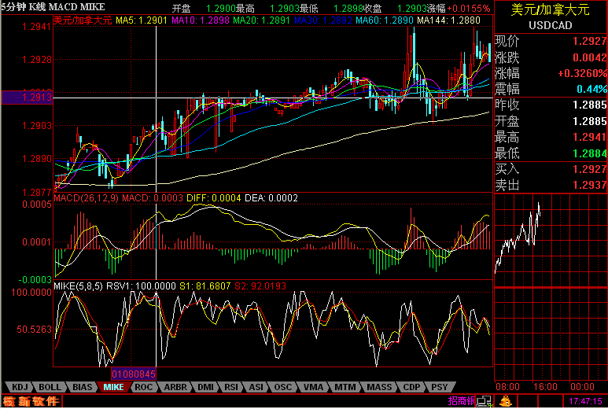Image resolution: width=608 pixels, height=409 pixels.
Task: Click the MIKE(5,8,5) indicator header
Action: pyautogui.click(x=78, y=286)
